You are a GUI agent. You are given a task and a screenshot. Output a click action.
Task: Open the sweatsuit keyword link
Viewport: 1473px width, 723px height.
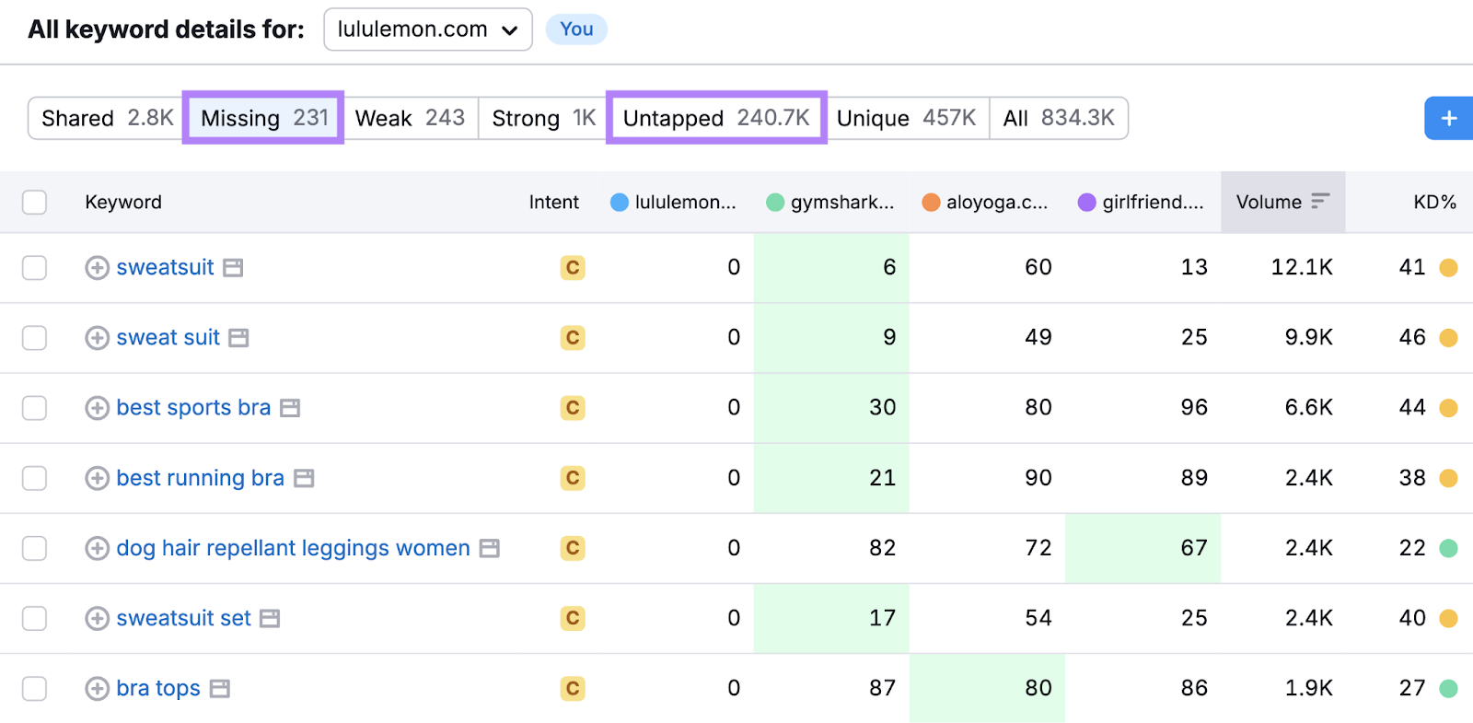tap(165, 267)
